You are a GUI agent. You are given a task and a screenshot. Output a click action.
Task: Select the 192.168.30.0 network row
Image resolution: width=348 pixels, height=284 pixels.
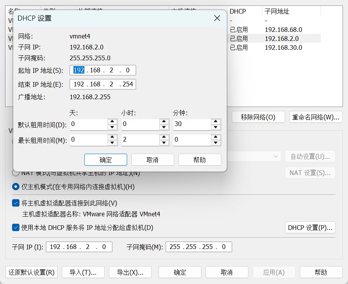coord(283,47)
